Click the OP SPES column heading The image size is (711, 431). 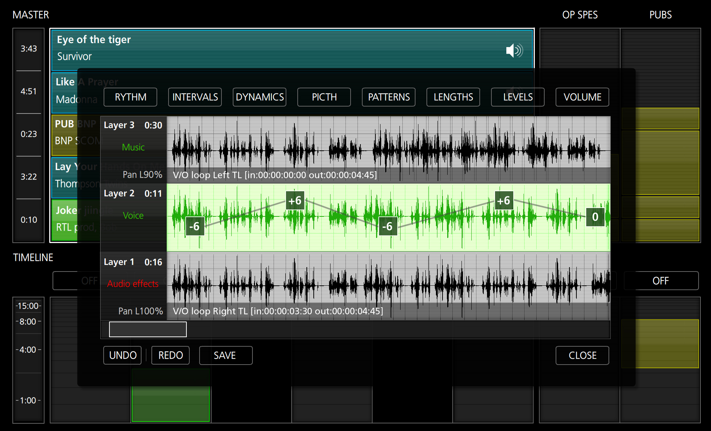[580, 15]
